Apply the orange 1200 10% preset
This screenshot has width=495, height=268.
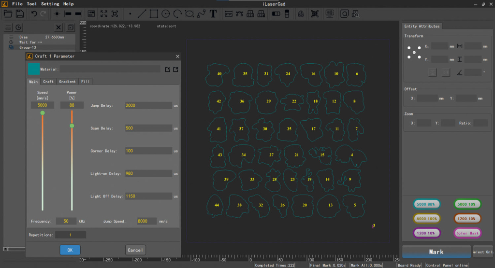coord(467,218)
